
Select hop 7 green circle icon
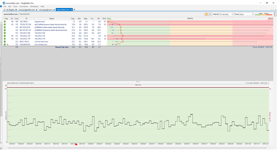tap(5, 39)
